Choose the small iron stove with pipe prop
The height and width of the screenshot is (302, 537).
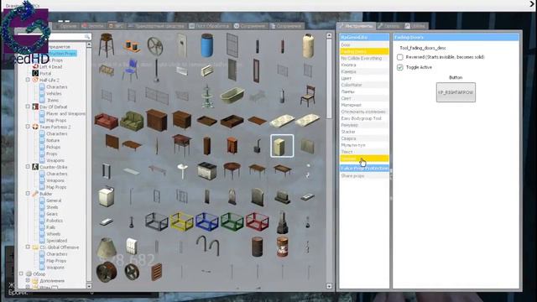pos(258,147)
